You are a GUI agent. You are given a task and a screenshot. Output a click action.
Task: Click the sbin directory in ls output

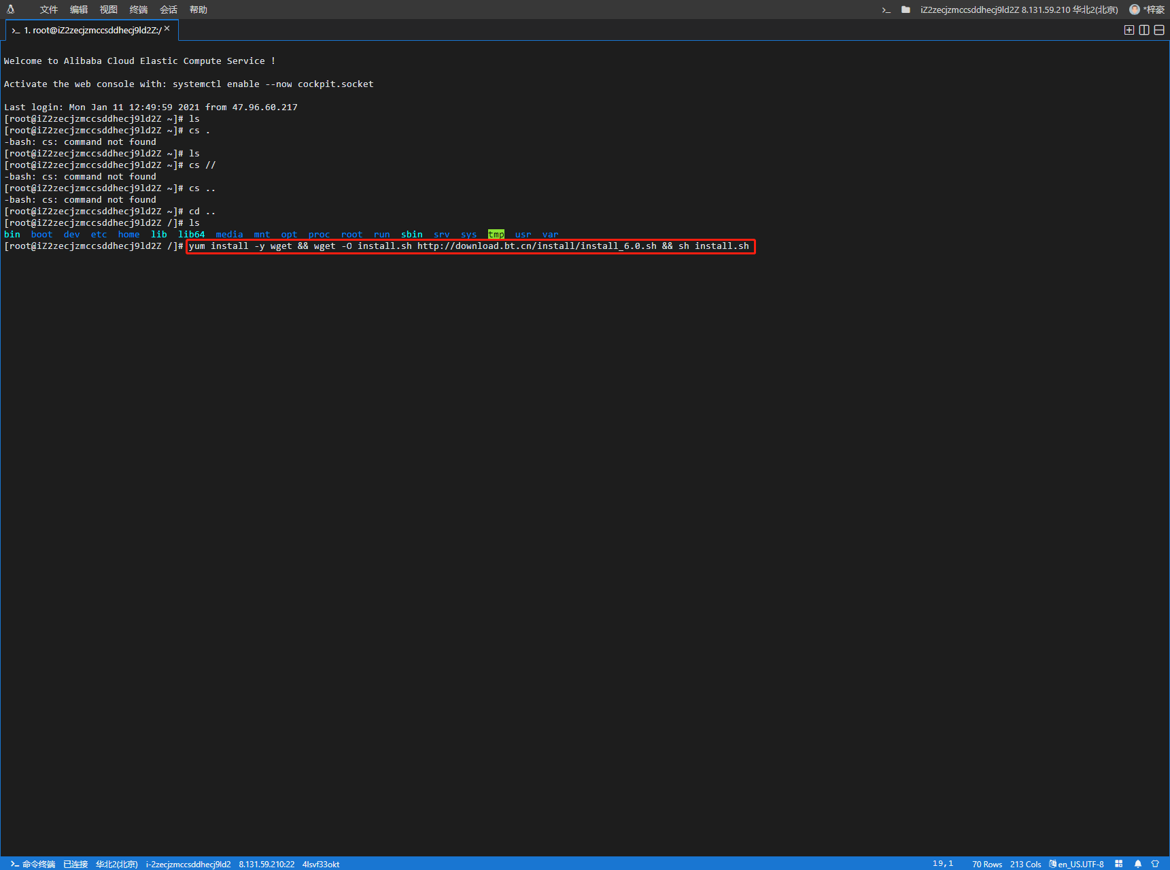tap(412, 234)
